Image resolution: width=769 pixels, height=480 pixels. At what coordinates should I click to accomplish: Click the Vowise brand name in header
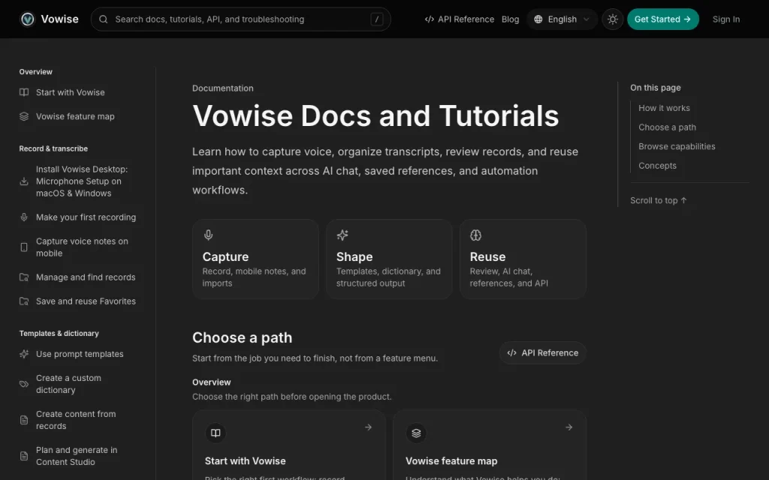click(x=59, y=19)
